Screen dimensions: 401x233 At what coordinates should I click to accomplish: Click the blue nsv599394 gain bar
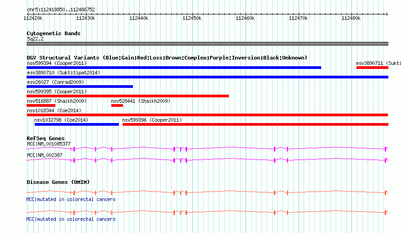coord(174,68)
